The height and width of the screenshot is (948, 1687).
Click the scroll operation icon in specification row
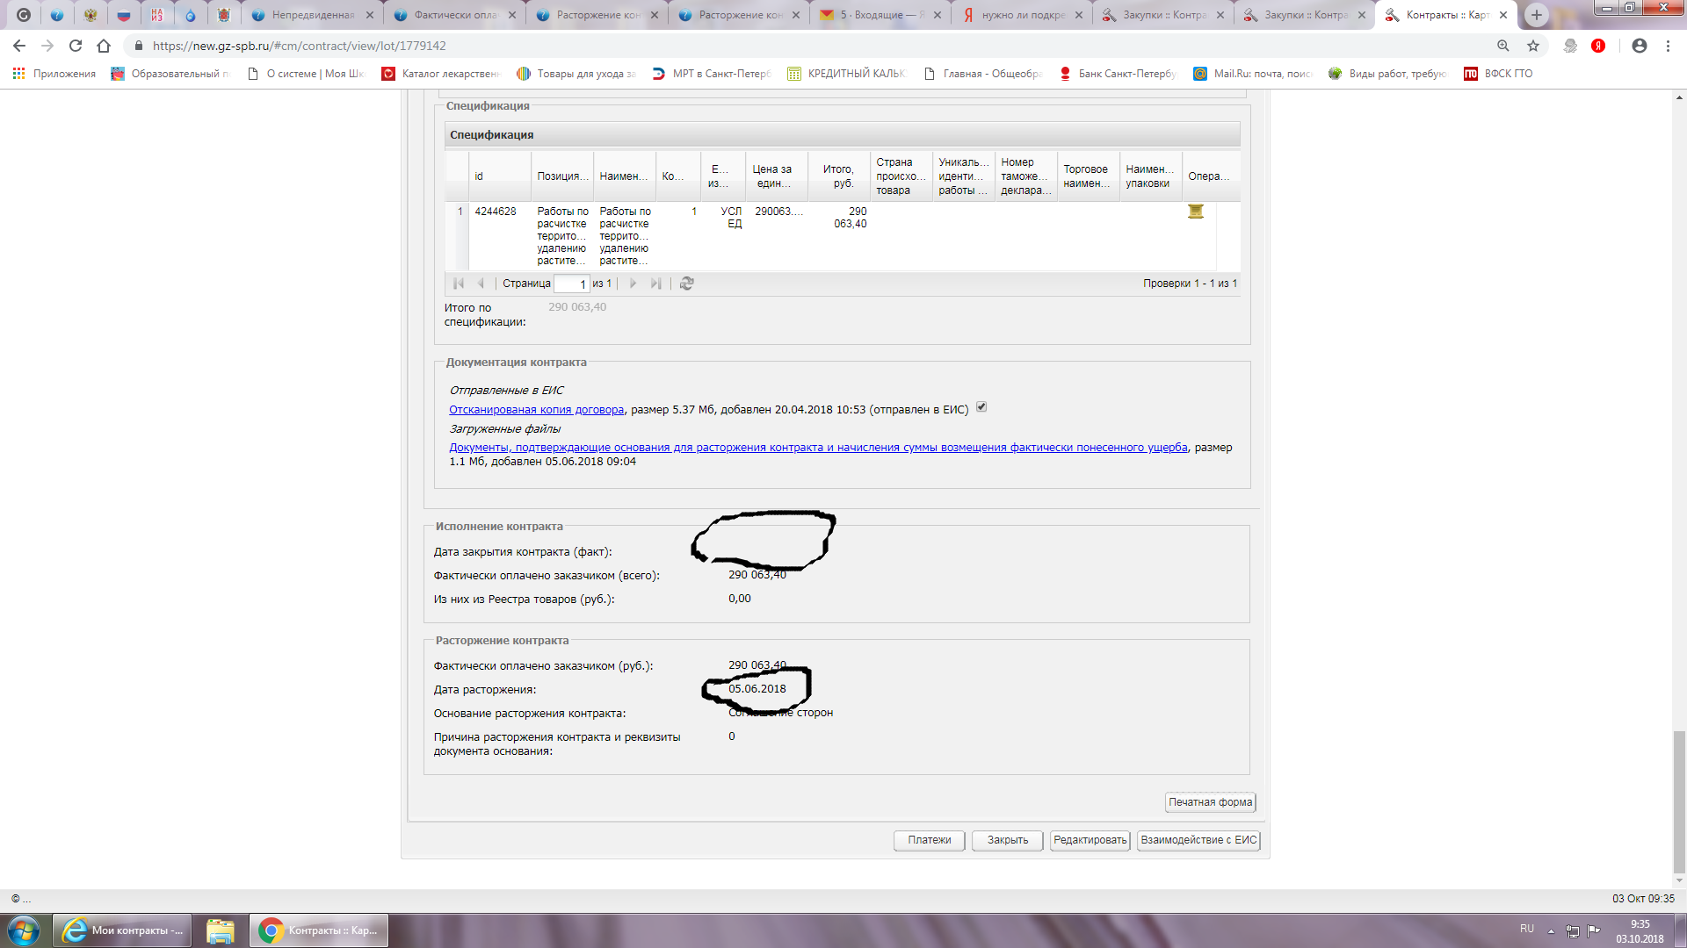click(1196, 212)
